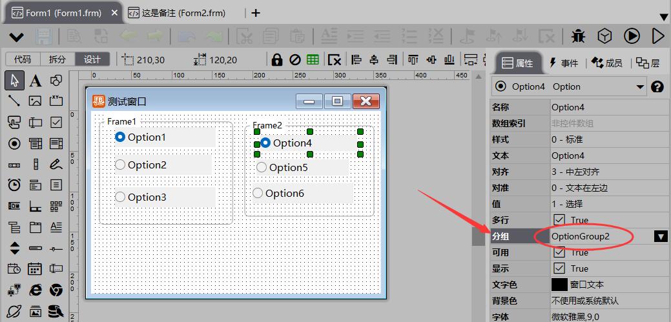Viewport: 671px width, 322px height.
Task: Switch to 代码 code view
Action: [23, 59]
